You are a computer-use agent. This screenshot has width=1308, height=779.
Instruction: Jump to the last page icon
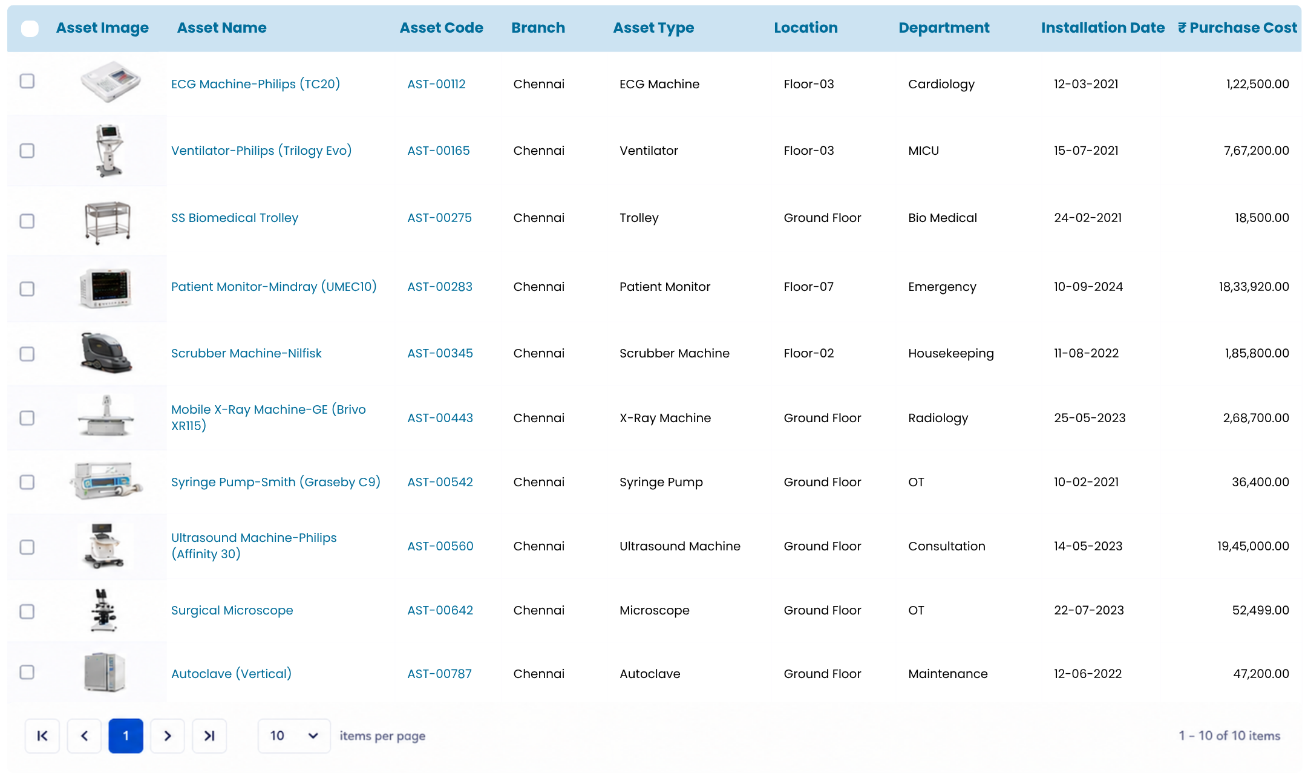pos(209,735)
